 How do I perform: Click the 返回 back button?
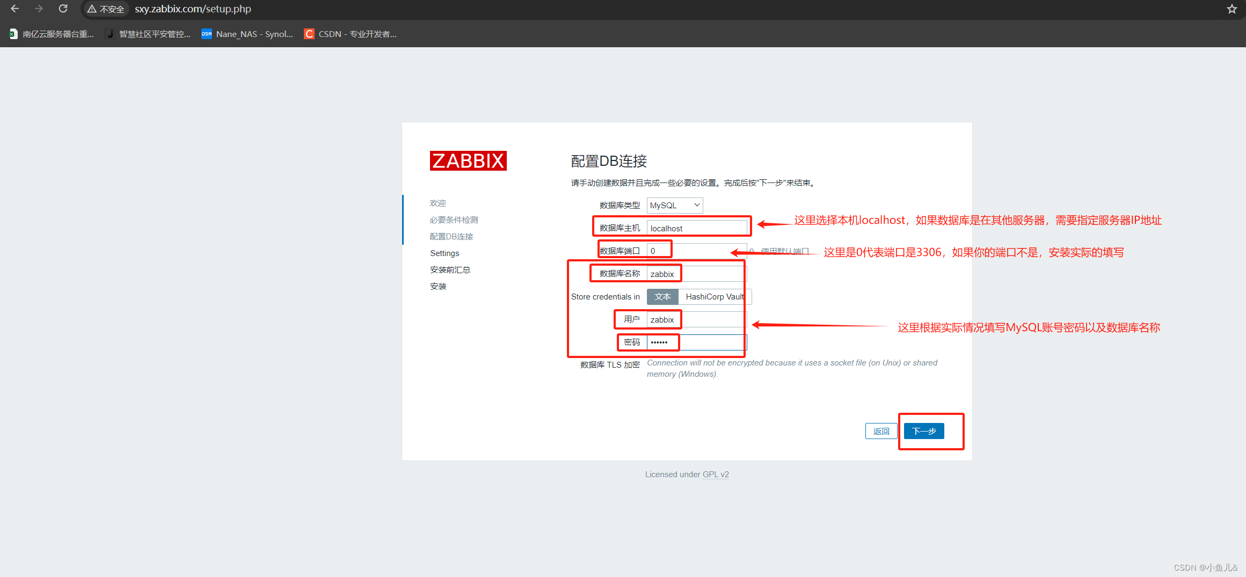click(881, 431)
